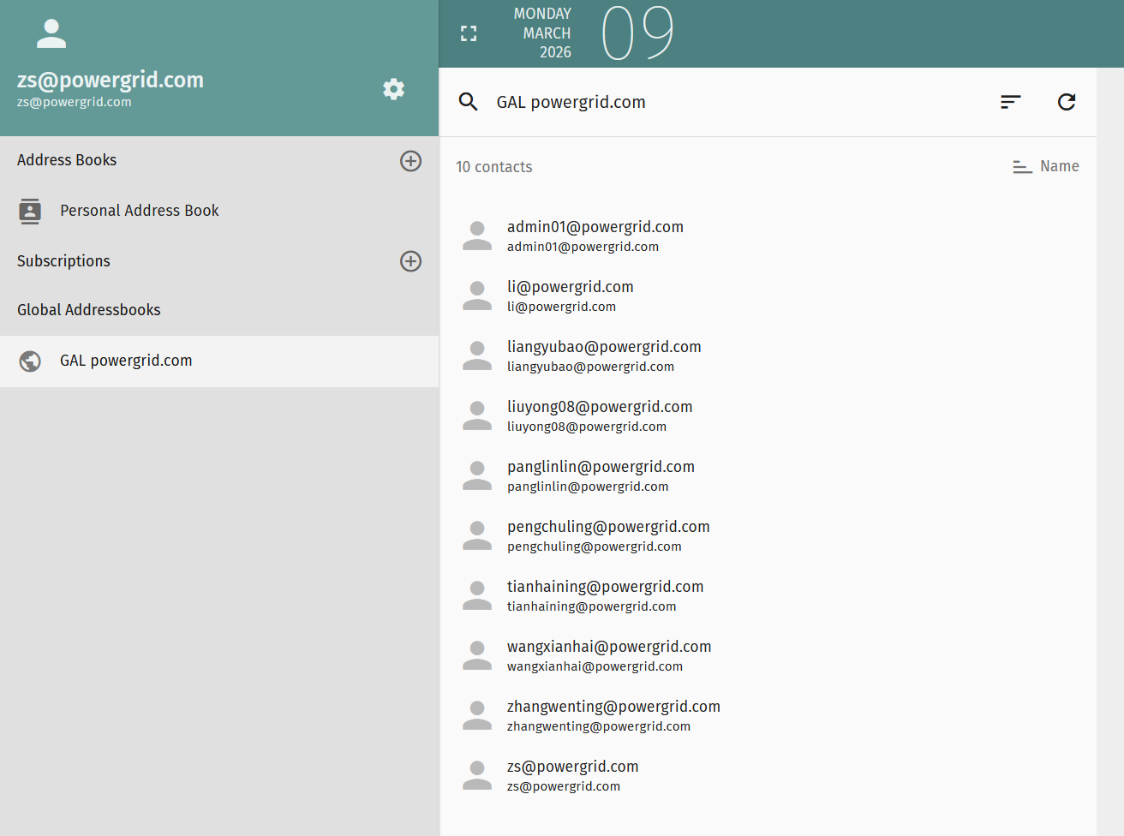
Task: Toggle fullscreen expand icon
Action: coord(469,33)
